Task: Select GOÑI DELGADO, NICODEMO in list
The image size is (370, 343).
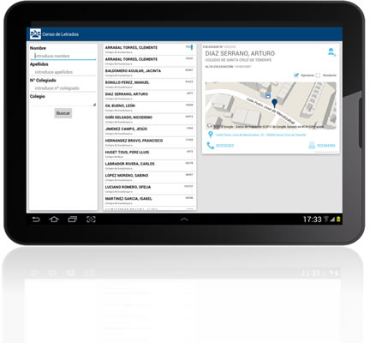Action: pos(149,119)
